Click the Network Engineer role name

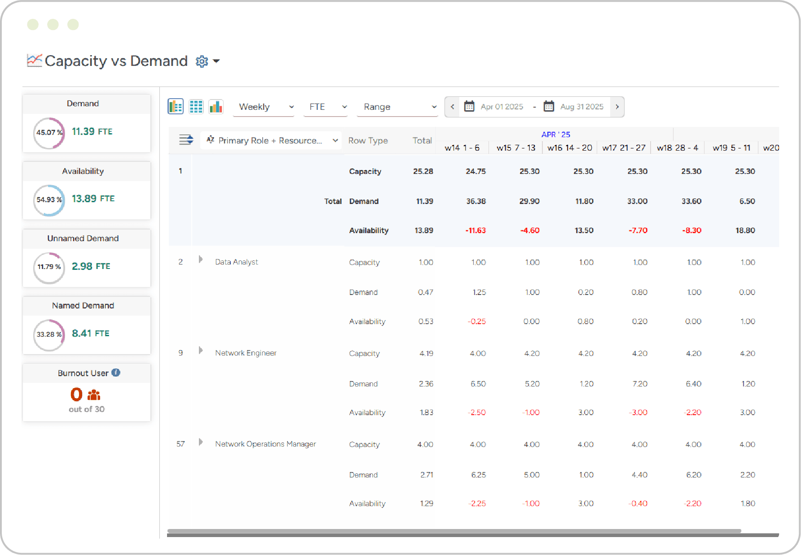246,353
